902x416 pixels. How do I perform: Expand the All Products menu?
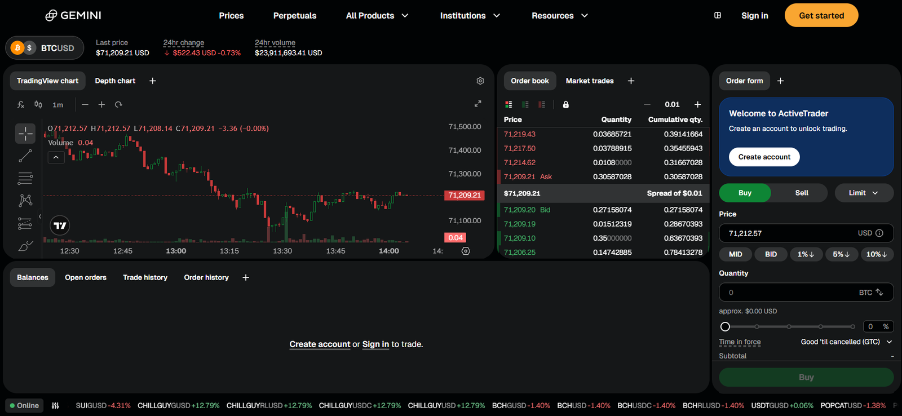tap(377, 16)
